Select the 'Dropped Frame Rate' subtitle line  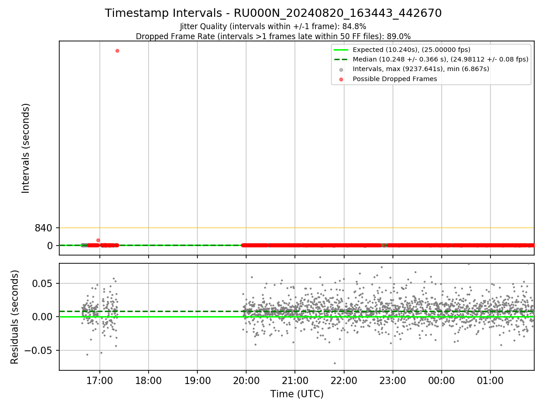(x=273, y=36)
